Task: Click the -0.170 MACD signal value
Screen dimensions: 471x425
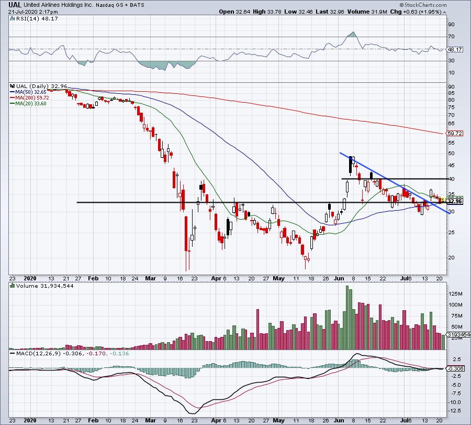Action: click(x=96, y=353)
